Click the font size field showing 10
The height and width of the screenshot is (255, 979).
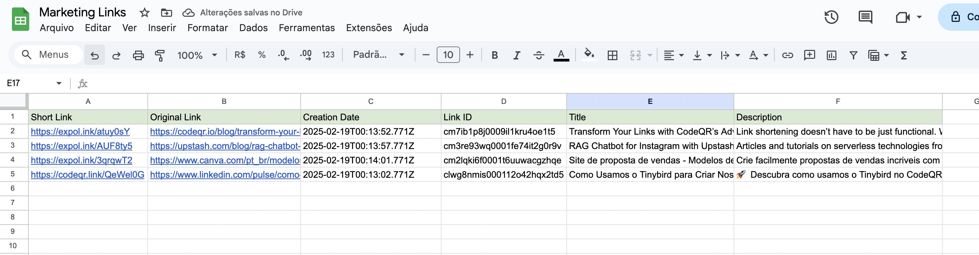pos(448,55)
